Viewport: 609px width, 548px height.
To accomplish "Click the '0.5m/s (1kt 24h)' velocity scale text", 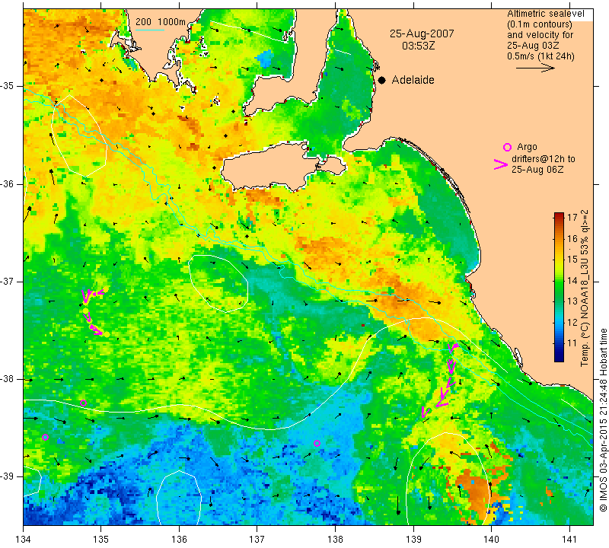I will pos(540,56).
